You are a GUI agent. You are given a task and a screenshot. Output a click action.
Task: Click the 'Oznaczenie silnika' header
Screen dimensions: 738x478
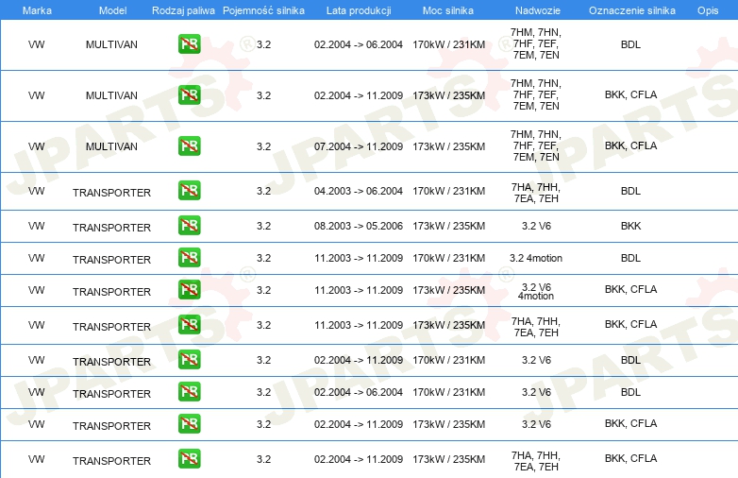(x=632, y=10)
